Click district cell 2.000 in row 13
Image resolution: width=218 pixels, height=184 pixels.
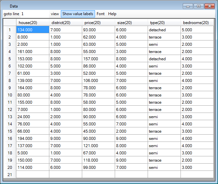click(65, 117)
